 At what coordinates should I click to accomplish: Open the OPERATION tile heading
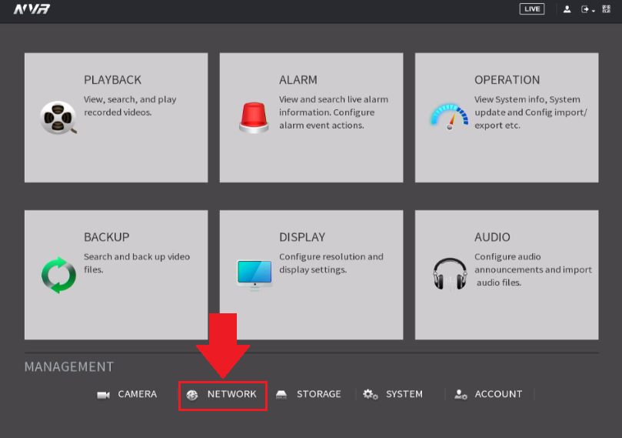point(507,80)
